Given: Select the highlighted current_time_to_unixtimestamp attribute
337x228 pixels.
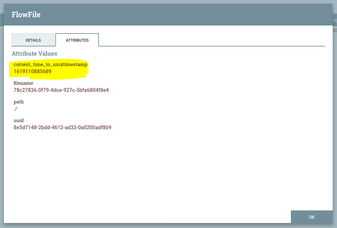Looking at the screenshot, I should (x=50, y=64).
